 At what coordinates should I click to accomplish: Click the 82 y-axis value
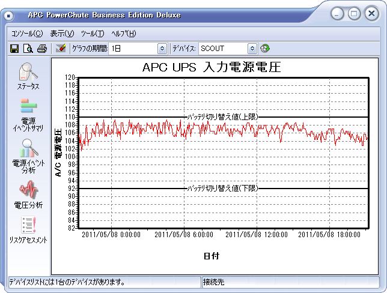[x=72, y=228]
